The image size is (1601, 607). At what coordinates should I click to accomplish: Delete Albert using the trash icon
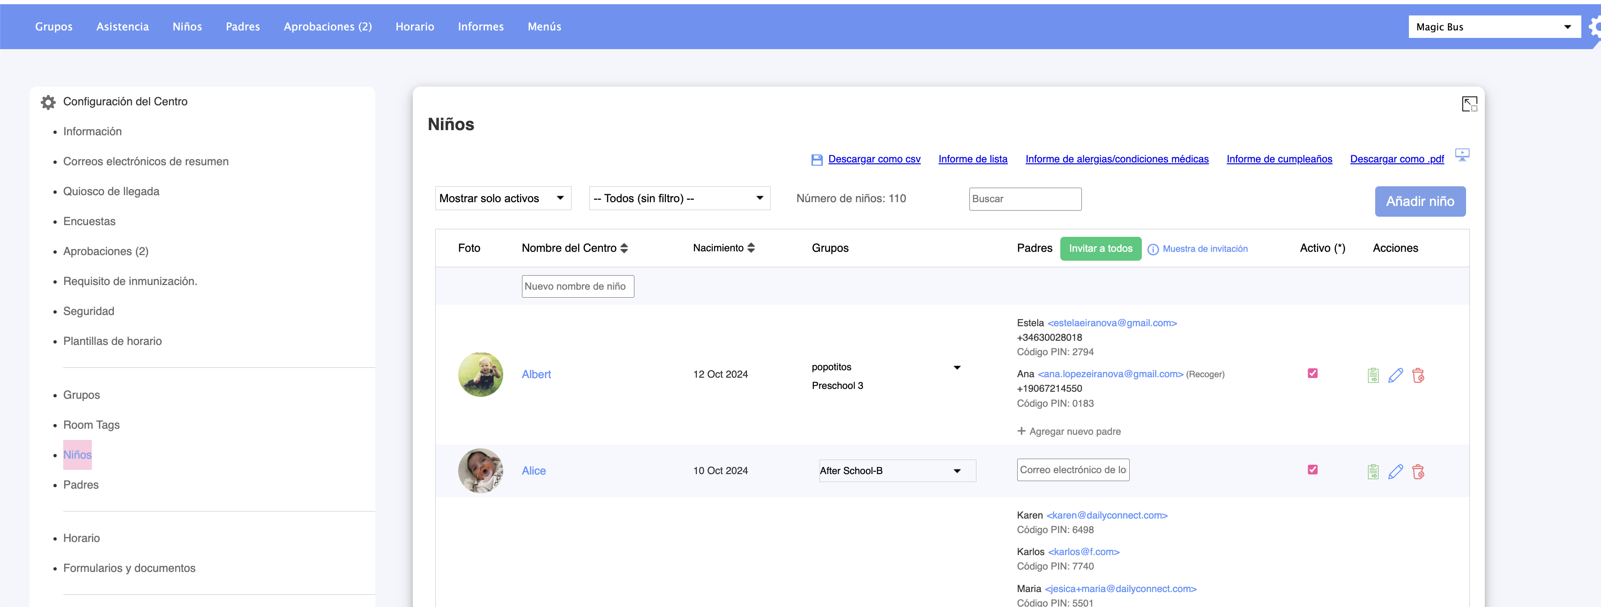(1418, 375)
